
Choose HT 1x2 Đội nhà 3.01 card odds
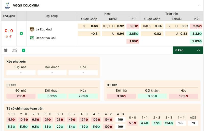pos(121,96)
